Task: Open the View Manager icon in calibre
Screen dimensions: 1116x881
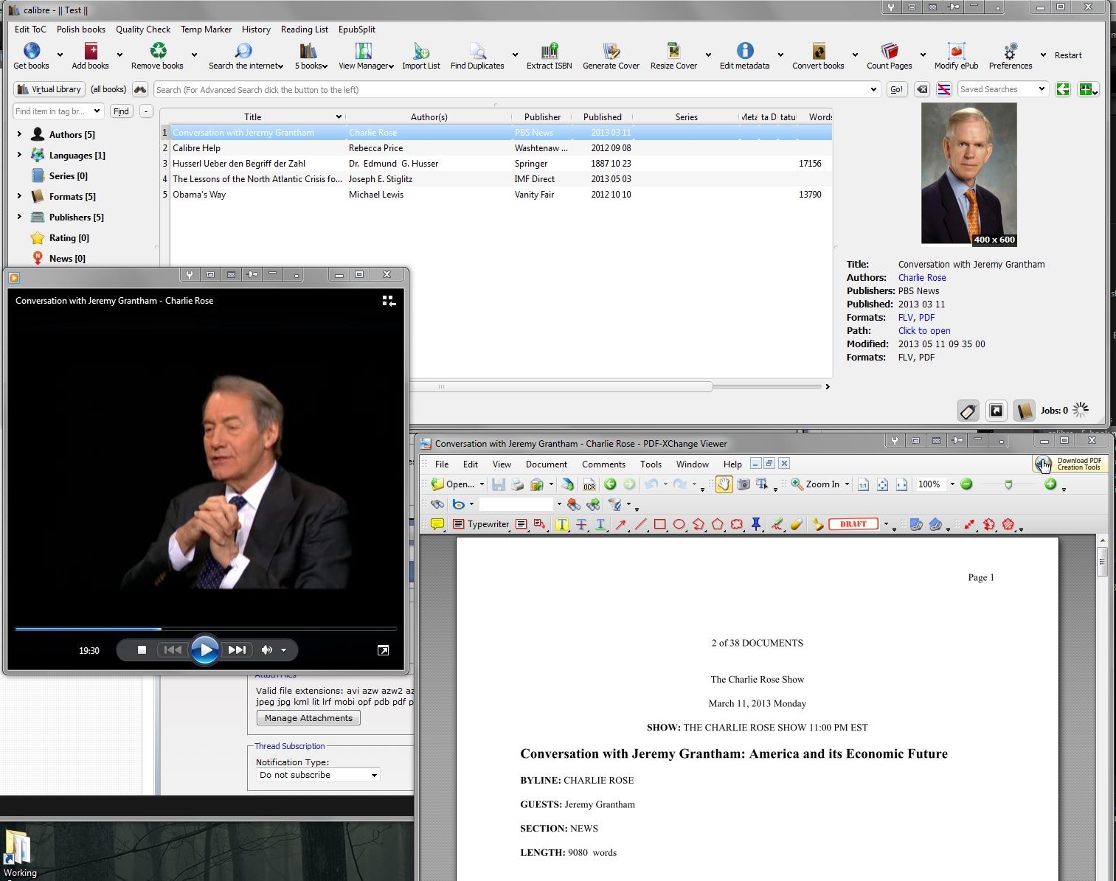Action: (x=364, y=50)
